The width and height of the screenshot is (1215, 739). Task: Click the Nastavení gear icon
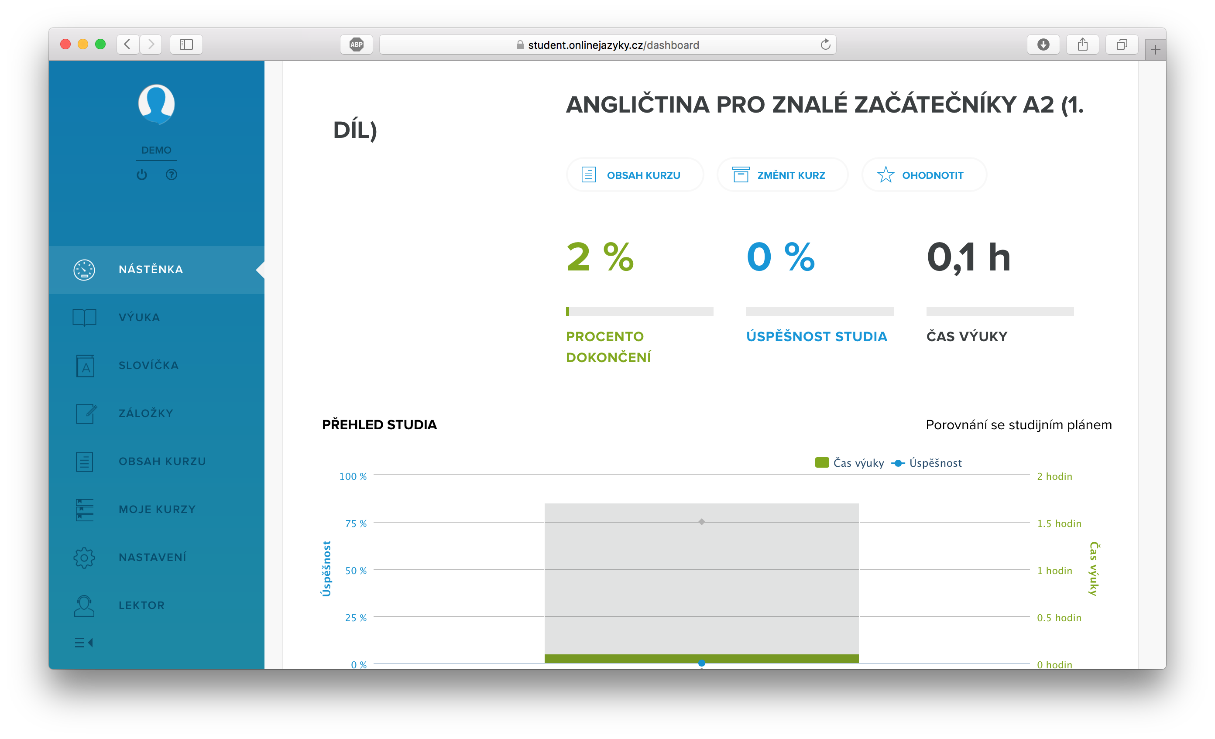coord(84,558)
